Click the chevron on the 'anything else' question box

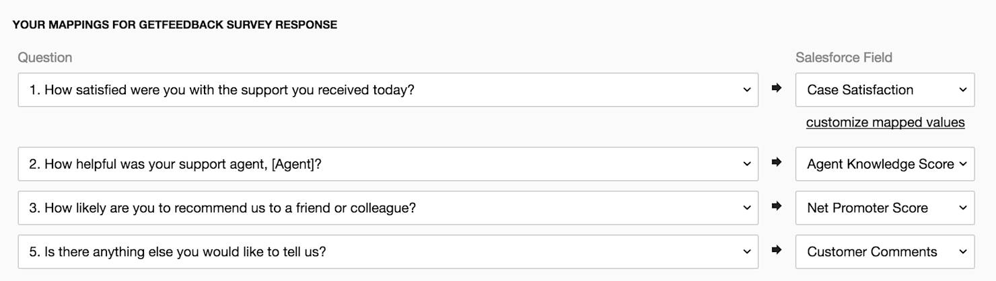tap(746, 252)
